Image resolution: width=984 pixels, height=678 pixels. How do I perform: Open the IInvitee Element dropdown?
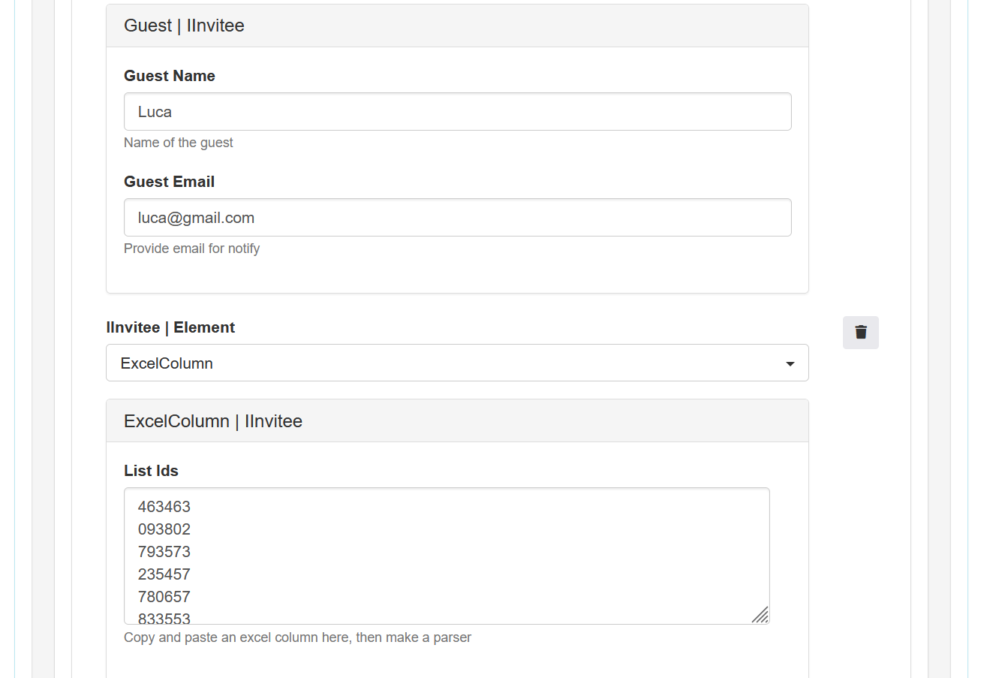pyautogui.click(x=457, y=363)
